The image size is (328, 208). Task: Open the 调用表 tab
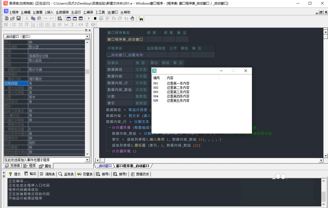point(48,174)
